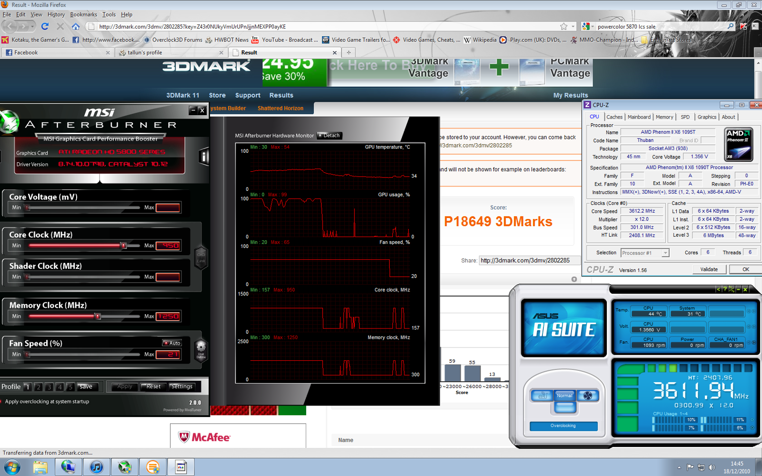762x476 pixels.
Task: Open the CPU-Z Graphics tab
Action: pos(707,117)
